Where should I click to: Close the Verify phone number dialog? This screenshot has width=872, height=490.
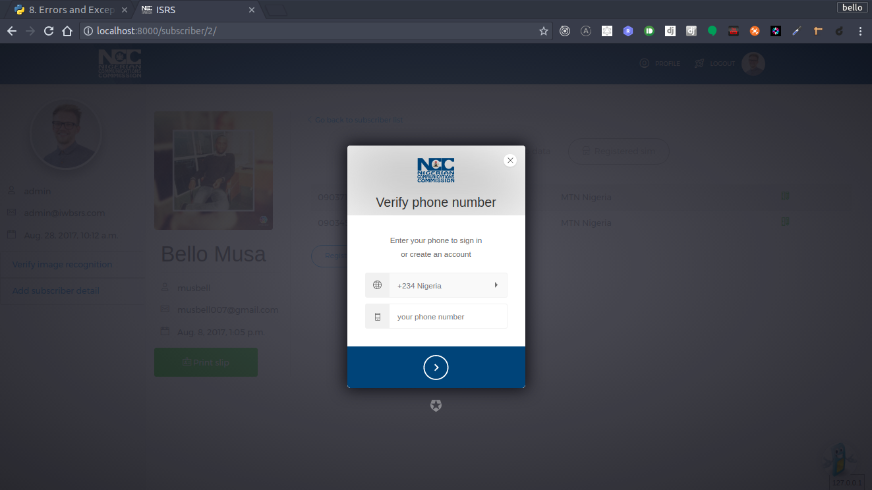510,160
